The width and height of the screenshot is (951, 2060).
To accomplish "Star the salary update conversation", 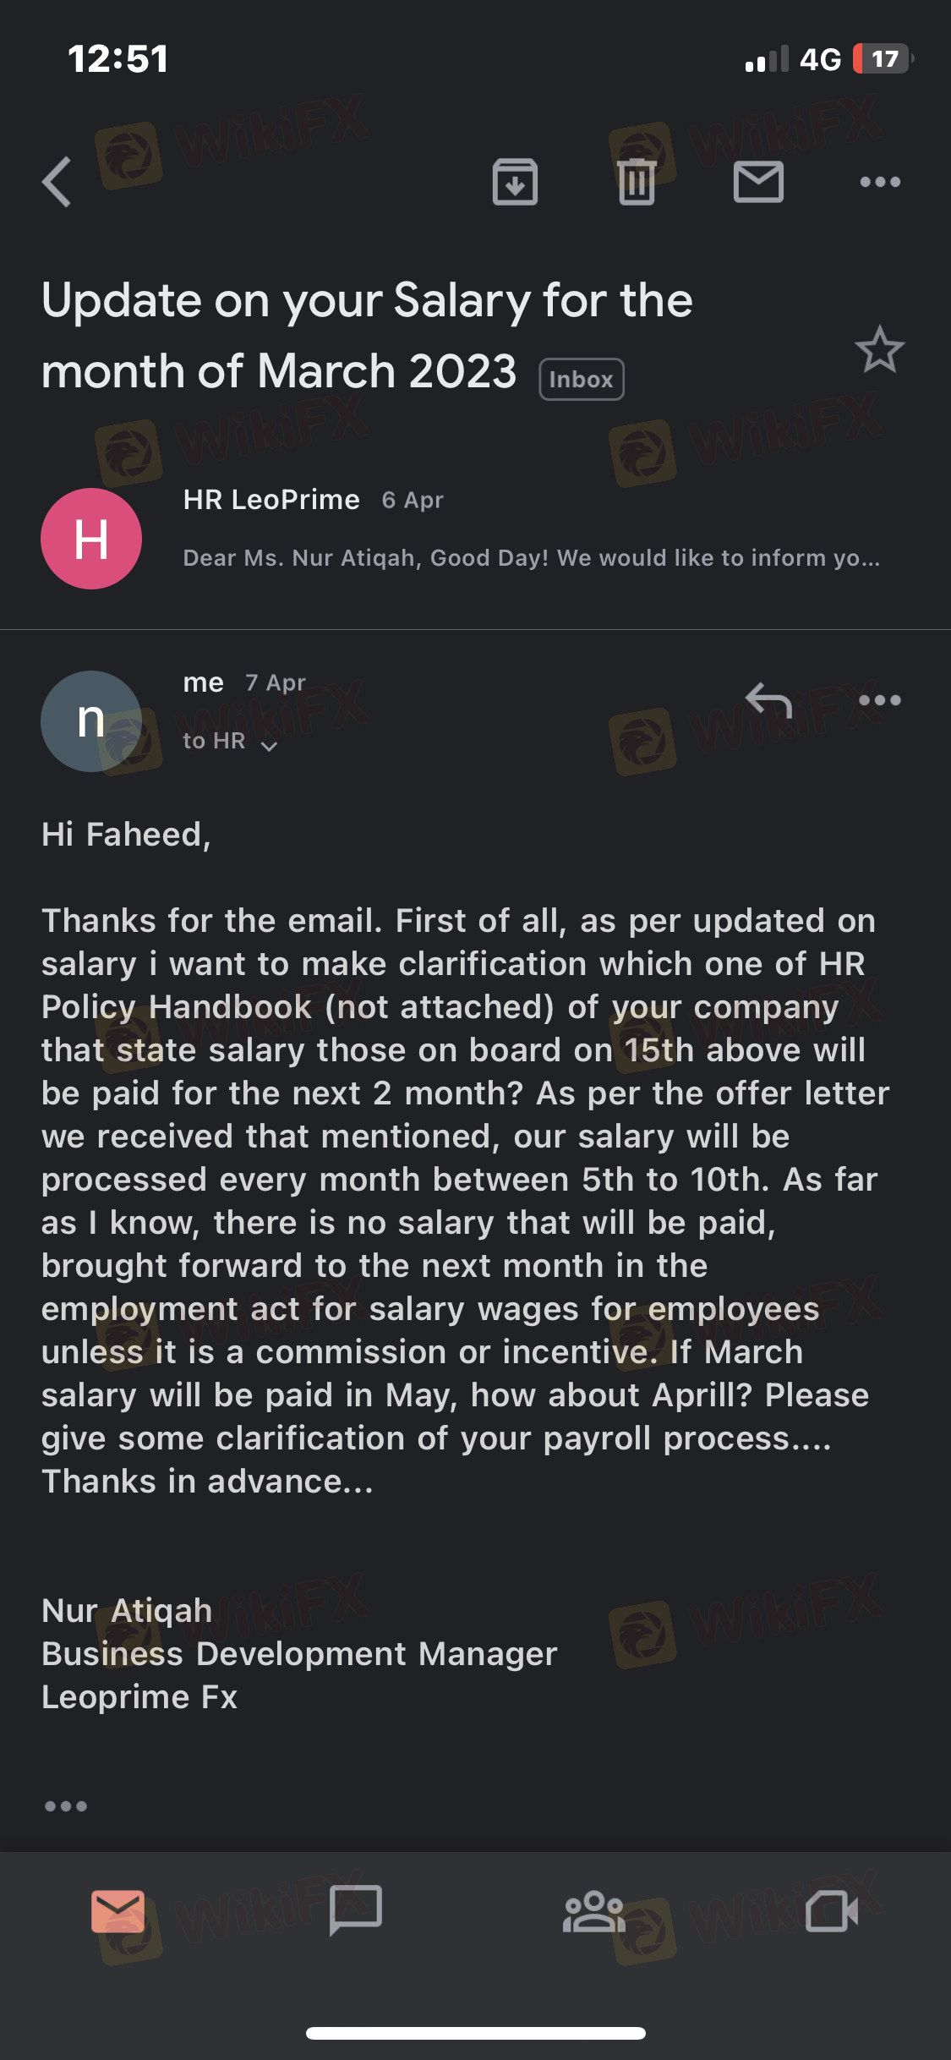I will (879, 349).
